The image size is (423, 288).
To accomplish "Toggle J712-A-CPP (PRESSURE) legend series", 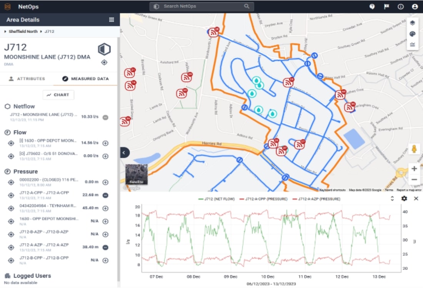I will click(x=263, y=199).
